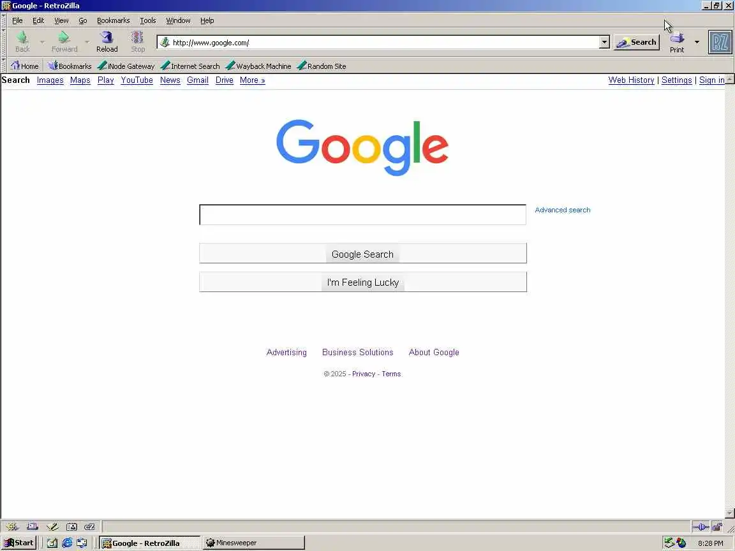The width and height of the screenshot is (735, 551).
Task: Open the Internet Search bookmark
Action: [190, 66]
